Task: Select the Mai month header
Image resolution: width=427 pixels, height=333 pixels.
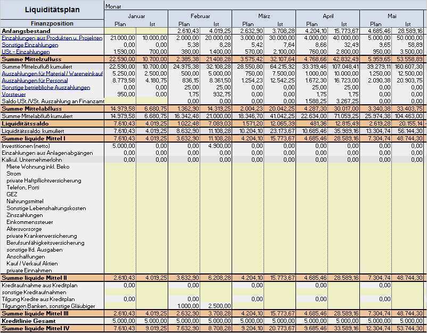Action: point(392,16)
